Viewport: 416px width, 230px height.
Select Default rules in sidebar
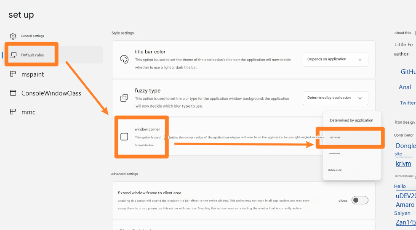[52, 55]
